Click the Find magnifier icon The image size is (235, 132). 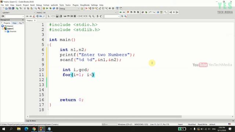tap(36, 8)
